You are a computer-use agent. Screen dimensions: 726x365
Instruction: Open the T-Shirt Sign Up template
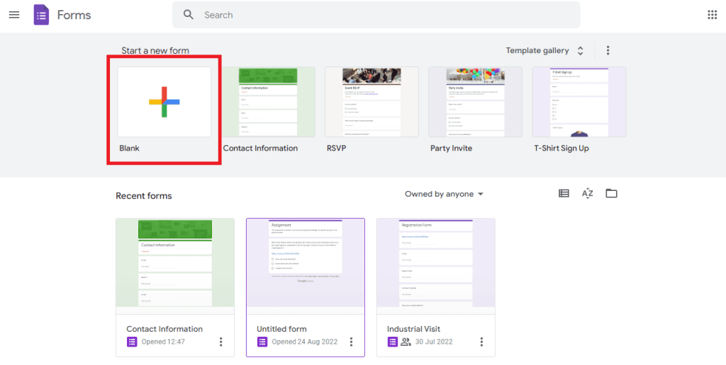tap(579, 102)
